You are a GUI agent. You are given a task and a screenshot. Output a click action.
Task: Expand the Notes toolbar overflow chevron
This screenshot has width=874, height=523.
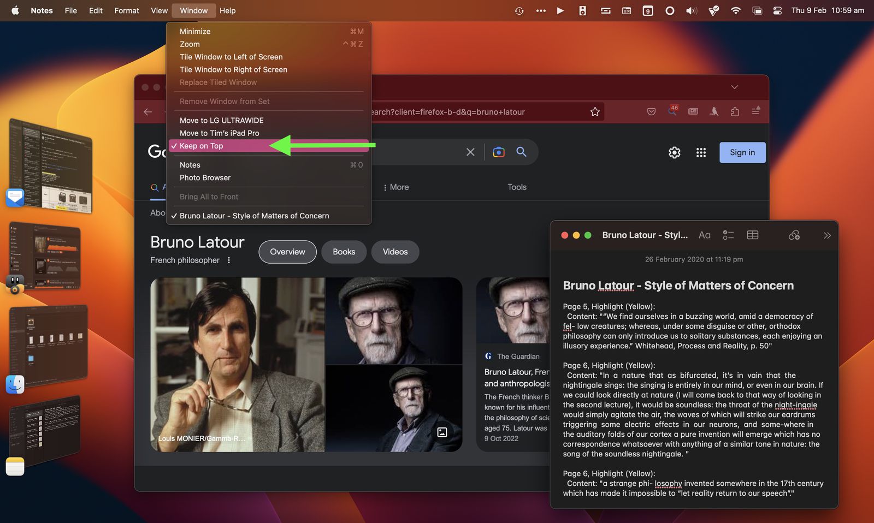click(x=826, y=235)
